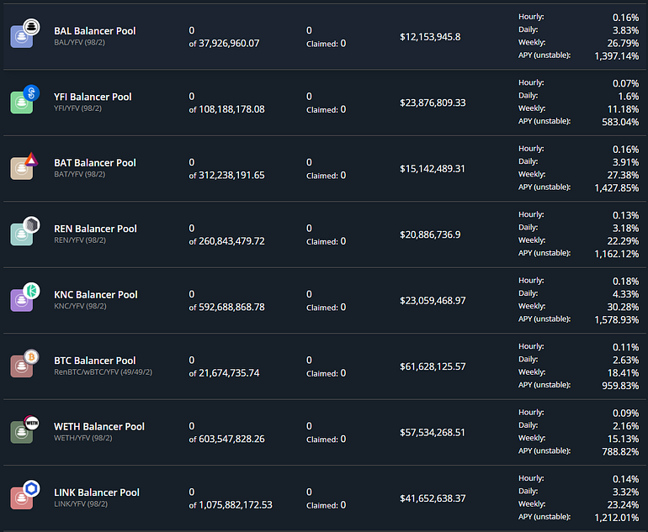Click the BAT pool APY 1,427.85%

[x=617, y=188]
